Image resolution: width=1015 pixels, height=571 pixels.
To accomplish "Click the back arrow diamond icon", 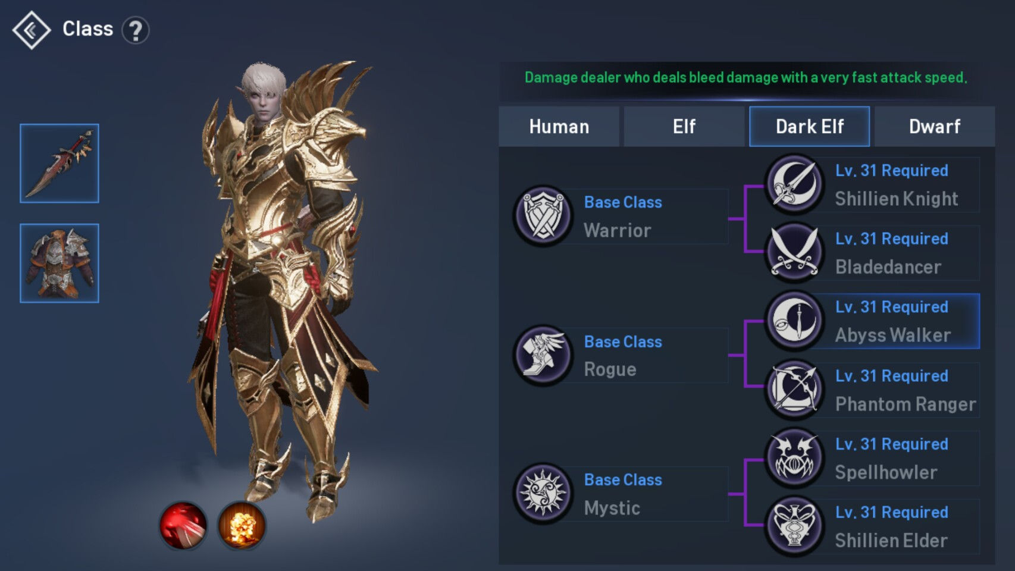I will coord(32,30).
